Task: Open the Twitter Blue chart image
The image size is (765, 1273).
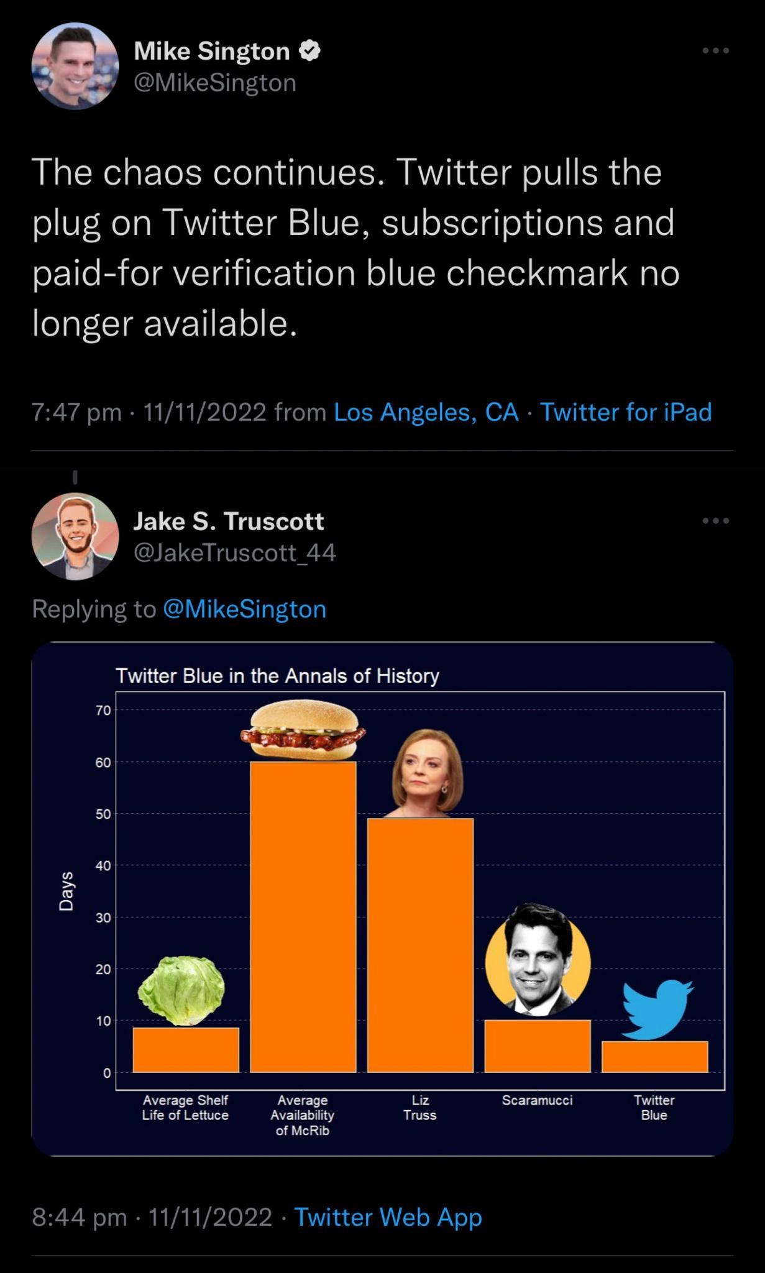Action: [x=382, y=898]
